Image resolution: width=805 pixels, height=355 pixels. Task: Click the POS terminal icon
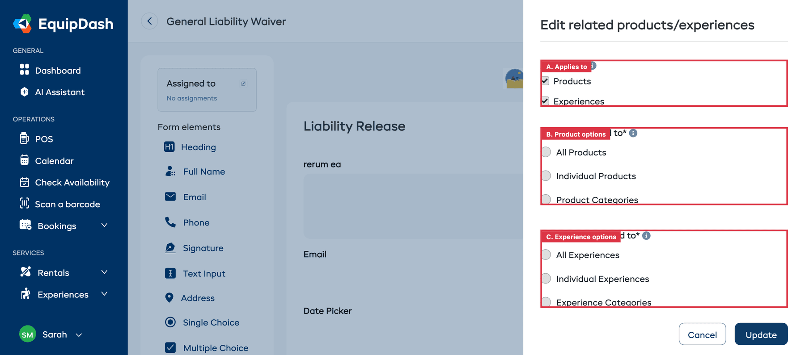click(x=25, y=138)
